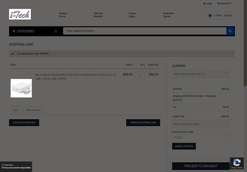Click the Shipping Standard Delivery row text
Screen dimensions: 247x172
click(x=194, y=98)
